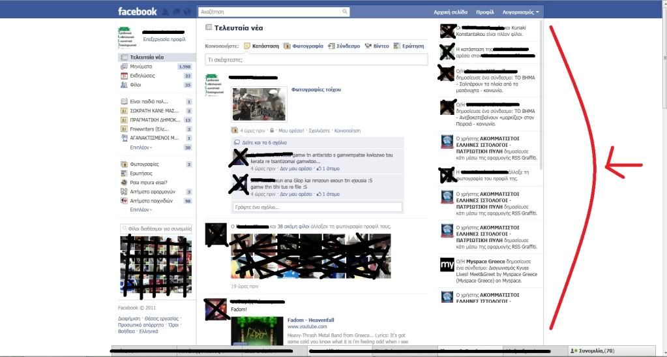This screenshot has height=357, width=667.
Task: Click the Ερώτηση share icon
Action: coord(397,46)
